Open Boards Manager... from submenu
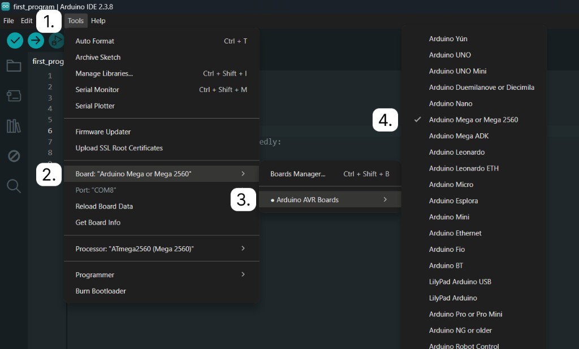Image resolution: width=579 pixels, height=349 pixels. pyautogui.click(x=330, y=174)
